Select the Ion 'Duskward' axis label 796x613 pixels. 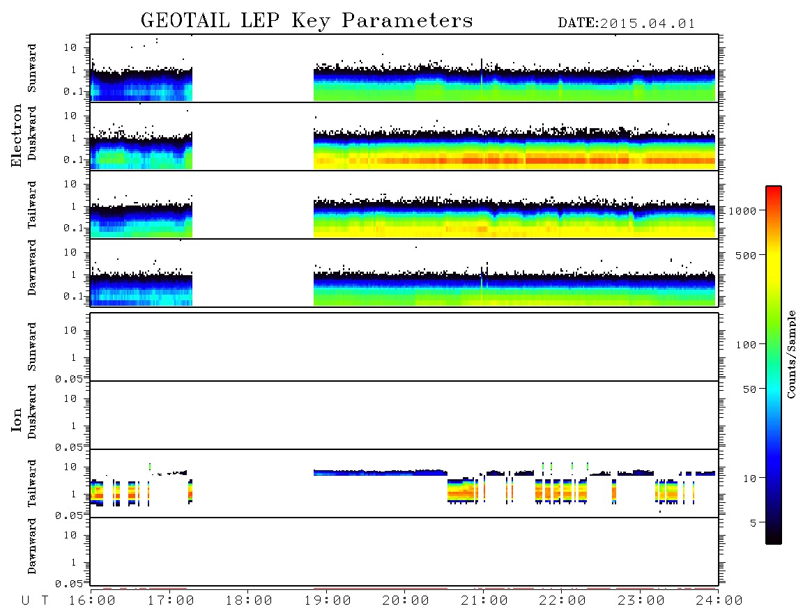(x=32, y=412)
